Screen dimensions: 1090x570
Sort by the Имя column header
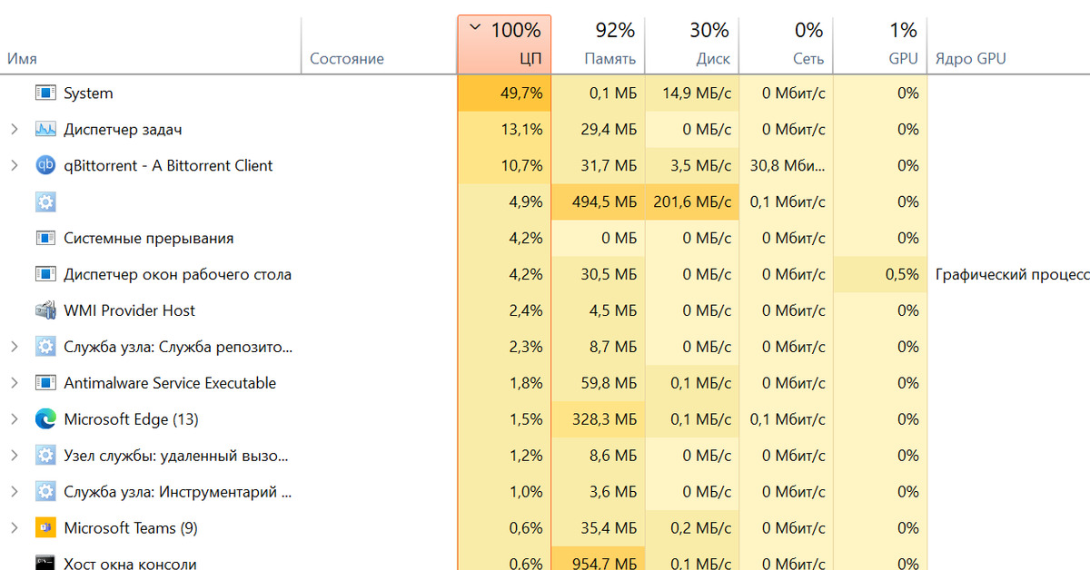click(x=23, y=59)
